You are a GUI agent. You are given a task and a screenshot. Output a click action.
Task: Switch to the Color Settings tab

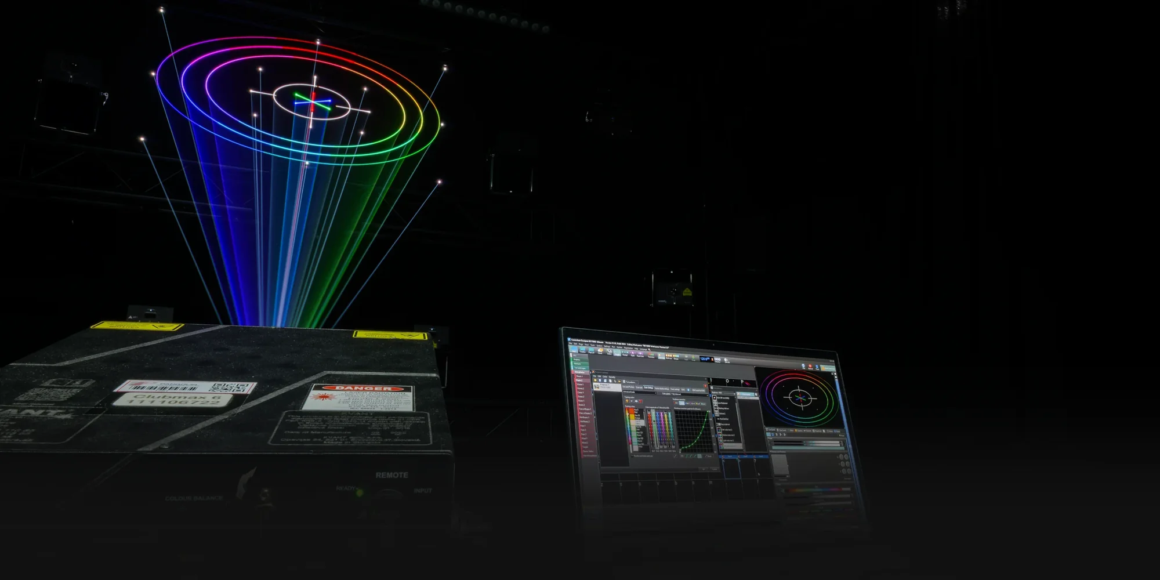click(648, 387)
